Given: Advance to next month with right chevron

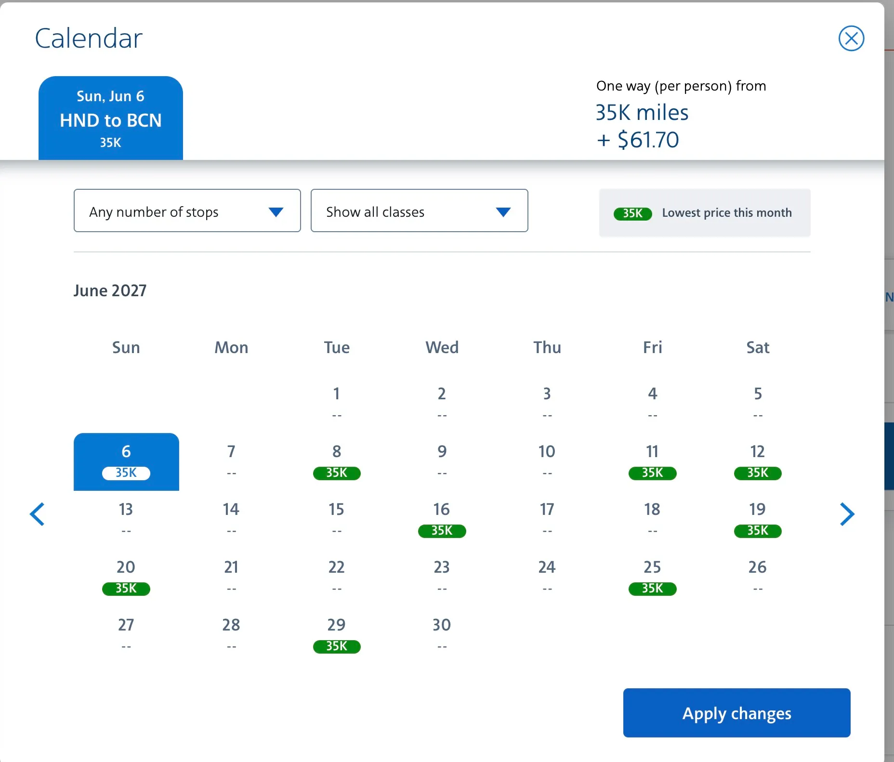Looking at the screenshot, I should click(x=847, y=514).
